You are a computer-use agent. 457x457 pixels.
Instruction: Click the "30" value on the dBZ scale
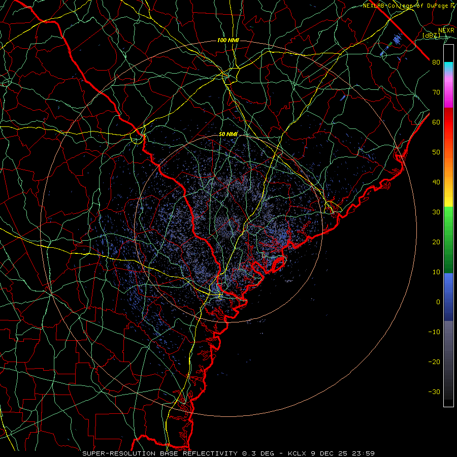pyautogui.click(x=436, y=212)
